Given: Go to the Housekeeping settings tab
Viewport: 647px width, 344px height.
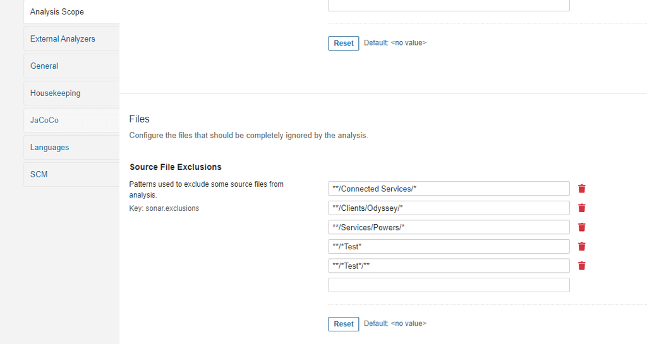Looking at the screenshot, I should click(x=56, y=93).
